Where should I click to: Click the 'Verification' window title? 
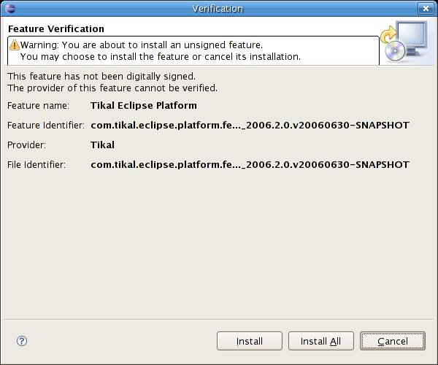tap(218, 9)
